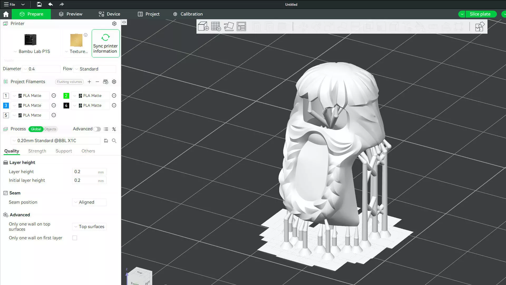Click the Assembly view icon in toolbar
Viewport: 506px width, 285px height.
click(x=480, y=26)
